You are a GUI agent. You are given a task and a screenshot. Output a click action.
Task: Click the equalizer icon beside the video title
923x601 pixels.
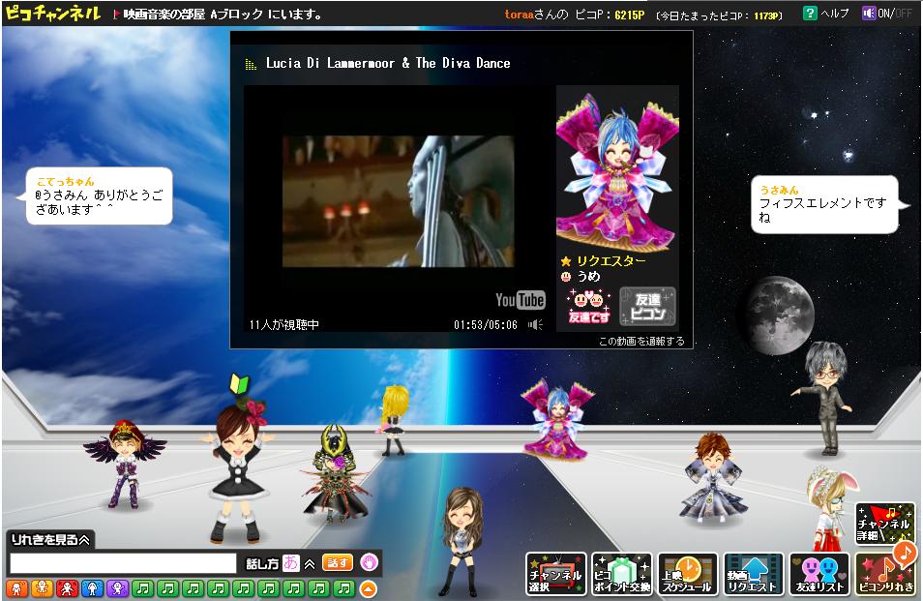pyautogui.click(x=251, y=64)
